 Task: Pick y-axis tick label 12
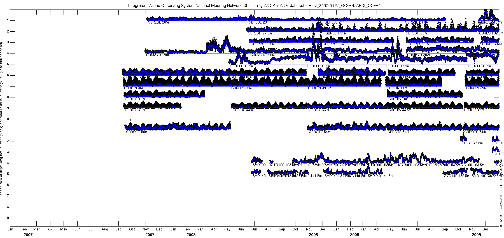click(7, 141)
